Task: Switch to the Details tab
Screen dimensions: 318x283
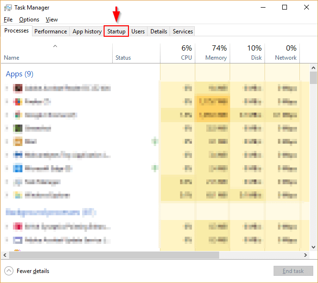Action: (159, 31)
